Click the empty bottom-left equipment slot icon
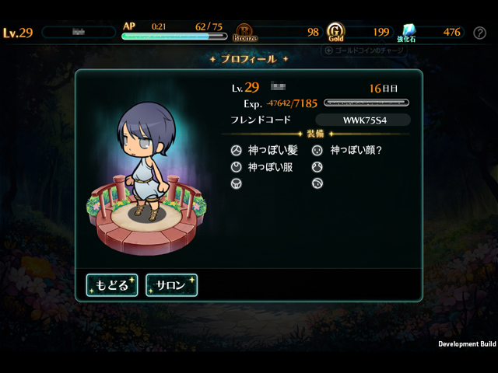This screenshot has height=373, width=498. coord(236,183)
